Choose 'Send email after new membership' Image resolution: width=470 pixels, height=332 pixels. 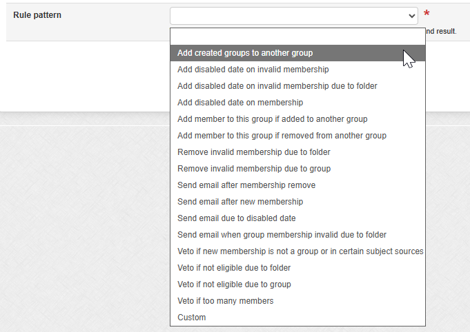pyautogui.click(x=240, y=202)
